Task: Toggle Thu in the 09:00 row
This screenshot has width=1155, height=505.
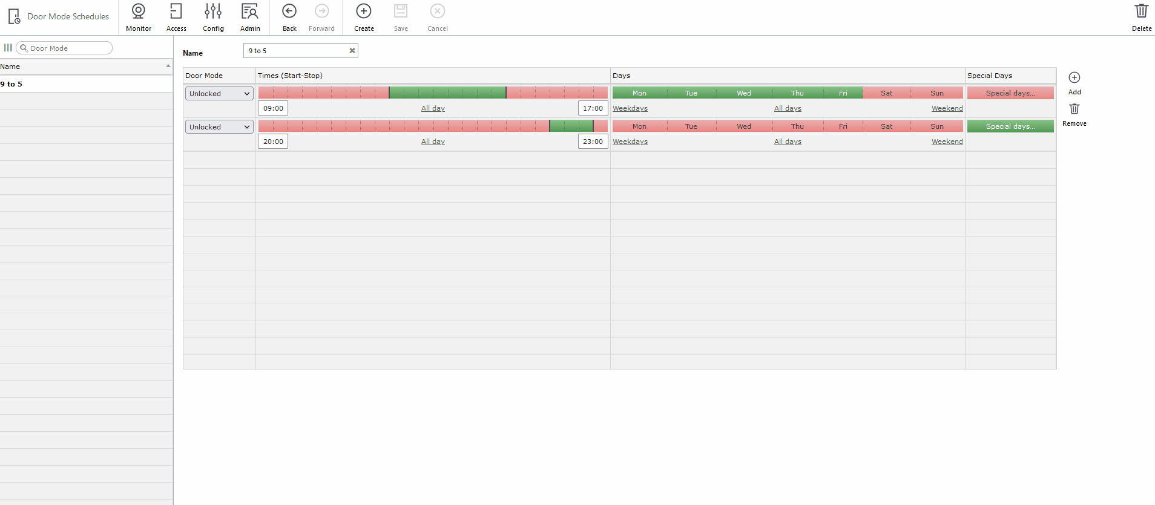Action: click(x=797, y=93)
